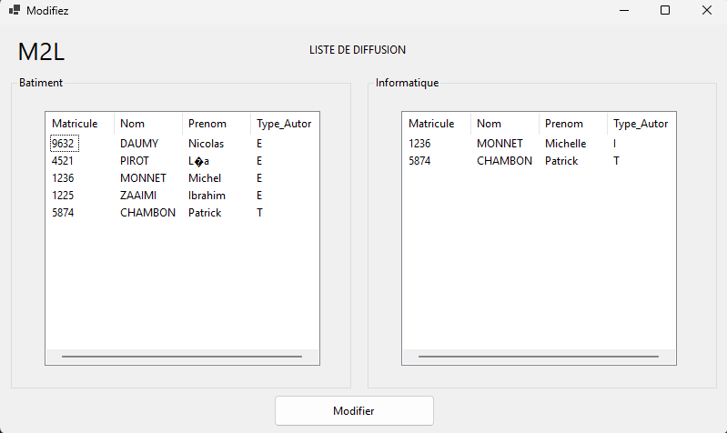This screenshot has height=433, width=727.
Task: Click CHAMBON in the Batiment list
Action: click(147, 213)
